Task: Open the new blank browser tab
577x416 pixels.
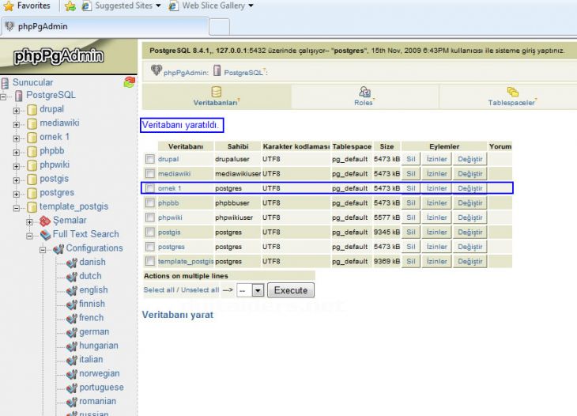Action: pos(219,27)
